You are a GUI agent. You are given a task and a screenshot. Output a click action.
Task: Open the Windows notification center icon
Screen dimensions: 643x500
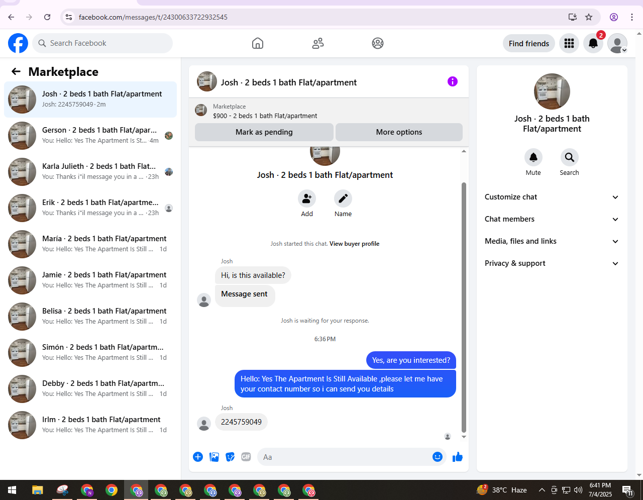click(x=627, y=490)
